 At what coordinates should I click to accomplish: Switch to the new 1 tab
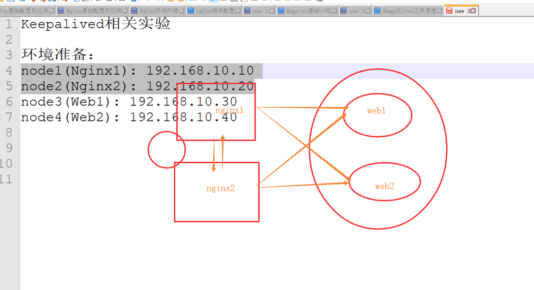pos(260,11)
